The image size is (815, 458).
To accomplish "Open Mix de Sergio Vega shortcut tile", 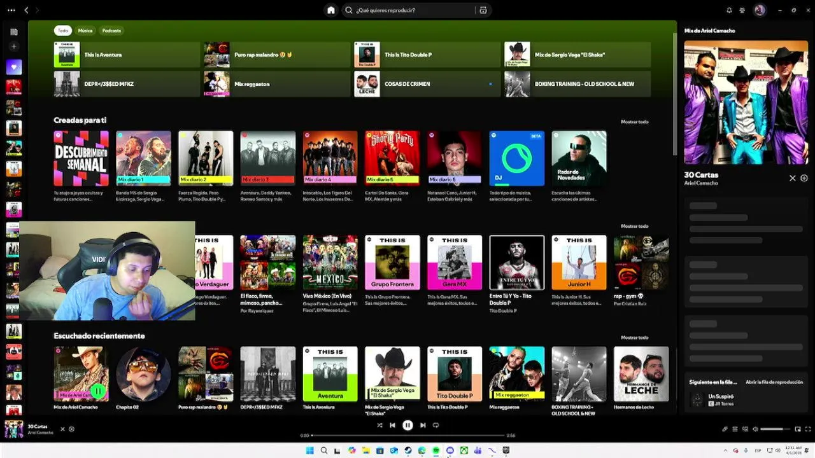I will point(577,55).
